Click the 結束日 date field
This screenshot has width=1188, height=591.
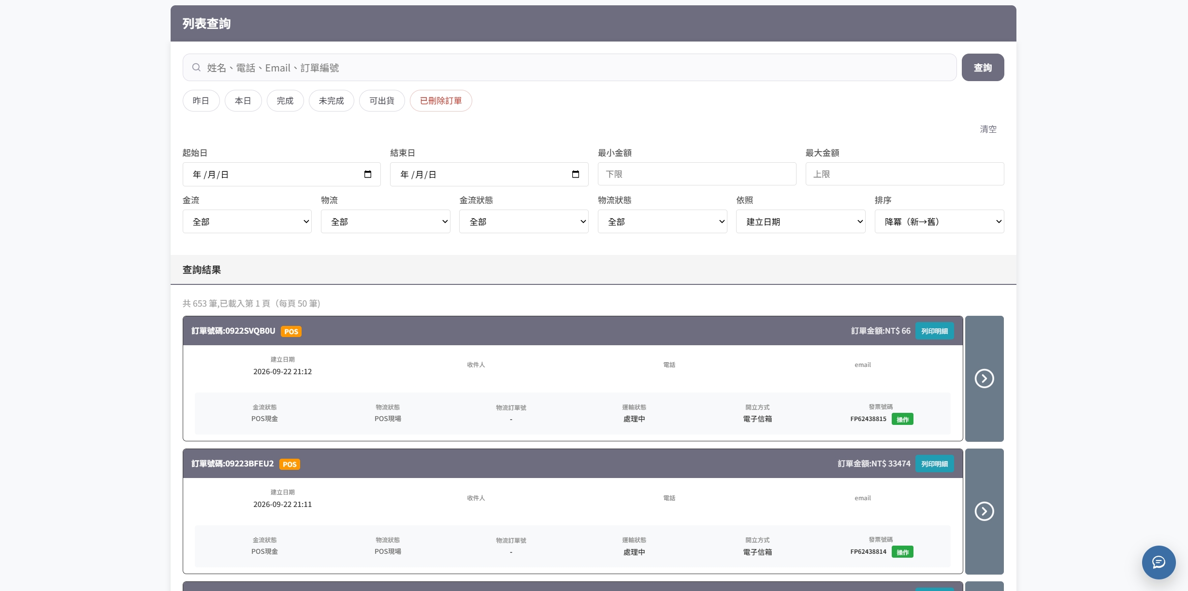tap(489, 174)
